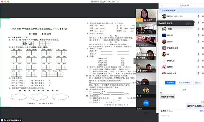Click muted mic icon on 梅 video tile
This screenshot has width=204, height=122.
click(x=138, y=96)
